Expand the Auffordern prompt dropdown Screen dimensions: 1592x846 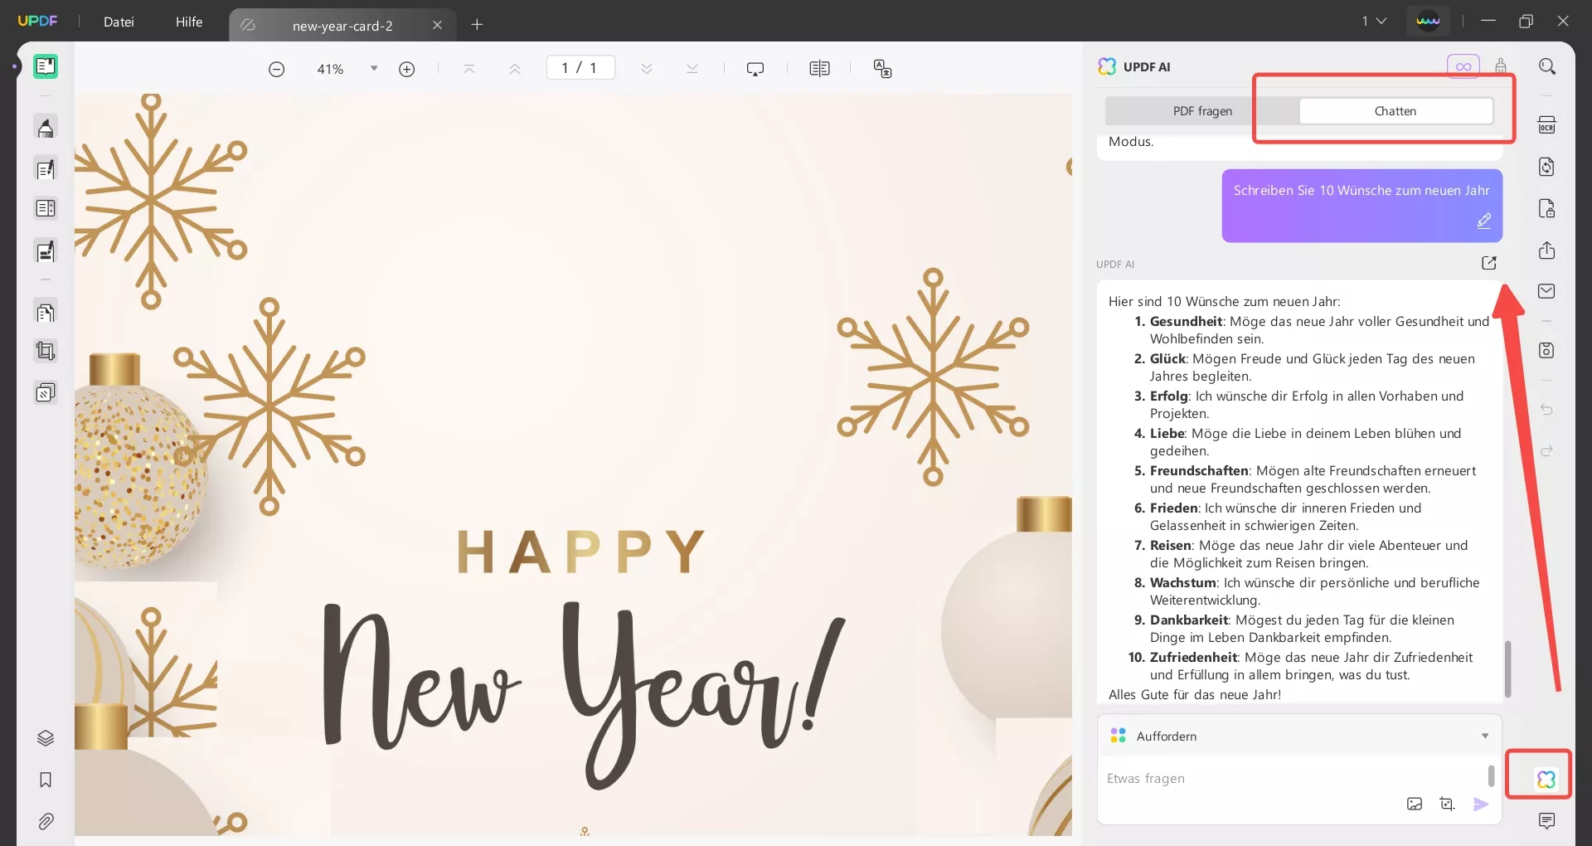(1299, 736)
